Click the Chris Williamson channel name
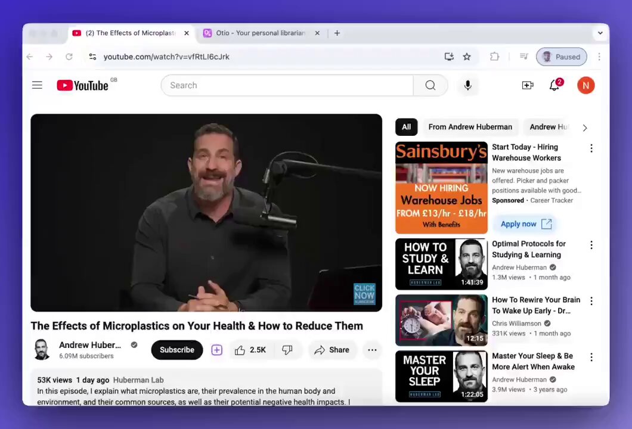This screenshot has width=632, height=429. tap(516, 324)
